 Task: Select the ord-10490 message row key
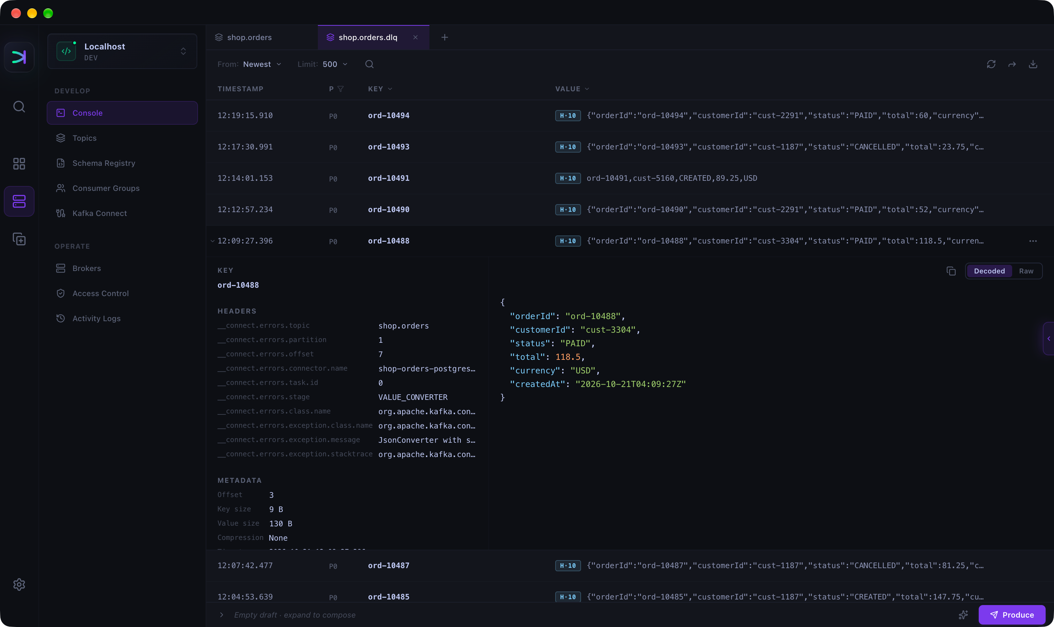click(x=389, y=210)
